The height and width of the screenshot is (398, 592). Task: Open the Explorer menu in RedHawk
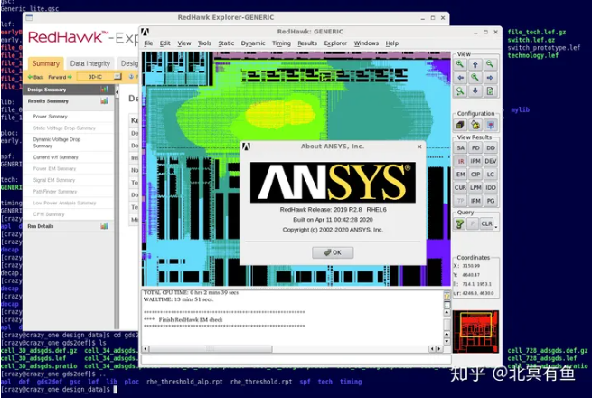coord(335,43)
